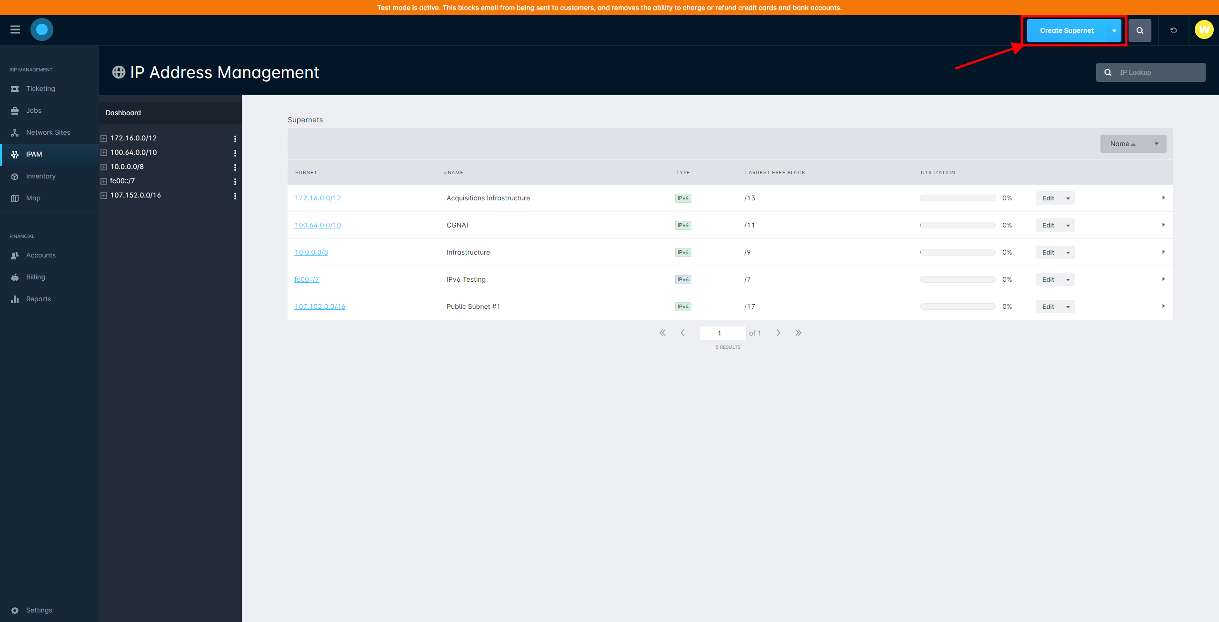Image resolution: width=1219 pixels, height=622 pixels.
Task: Select Dashboard in IPAM tree panel
Action: (170, 113)
